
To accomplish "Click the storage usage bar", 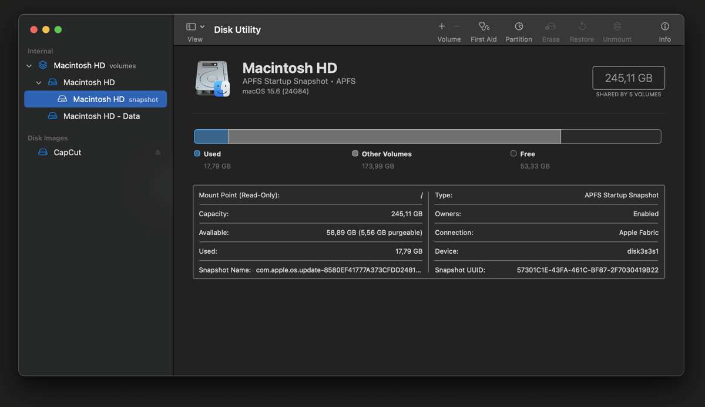I will 427,136.
